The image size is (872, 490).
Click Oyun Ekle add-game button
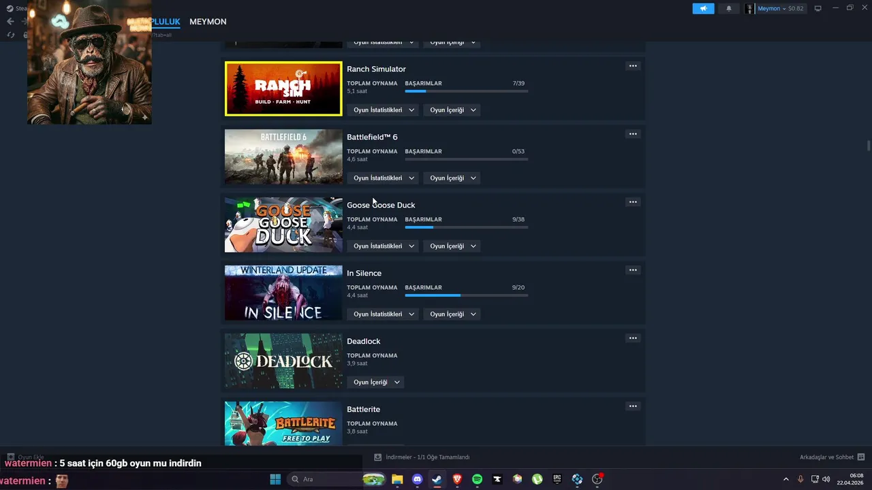tap(26, 457)
